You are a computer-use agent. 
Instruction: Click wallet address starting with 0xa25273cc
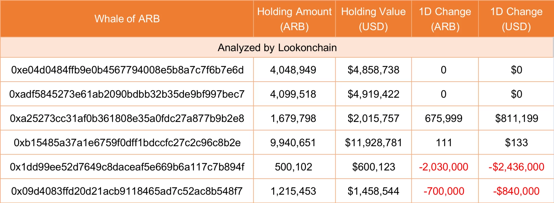click(127, 118)
